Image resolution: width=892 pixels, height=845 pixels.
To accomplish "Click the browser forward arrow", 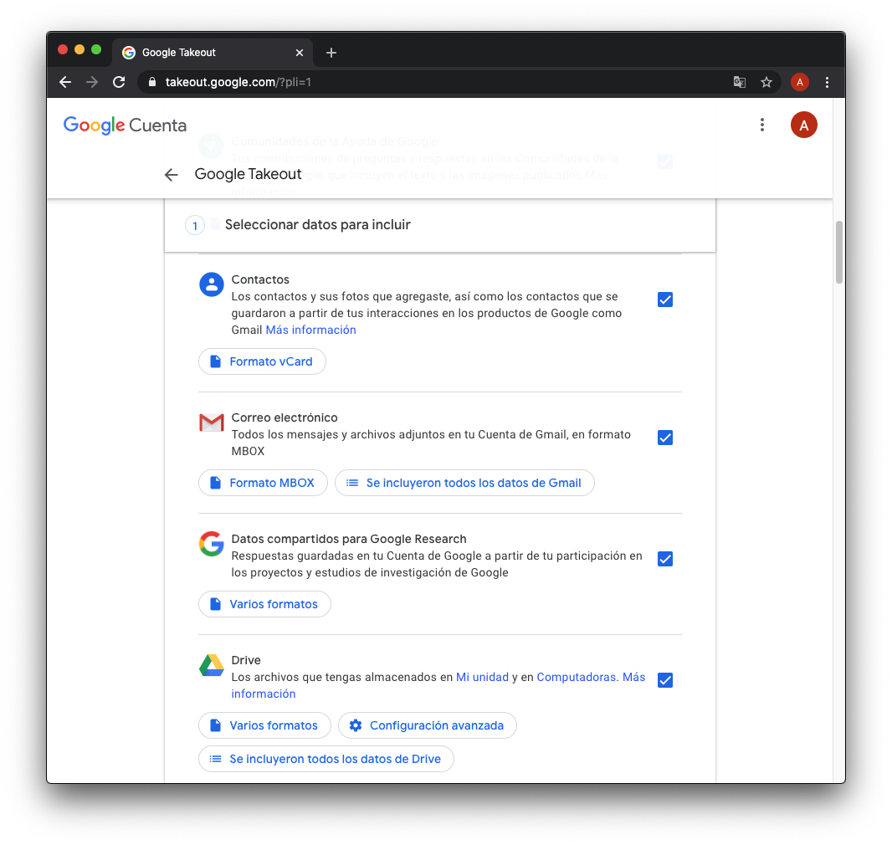I will [x=91, y=82].
